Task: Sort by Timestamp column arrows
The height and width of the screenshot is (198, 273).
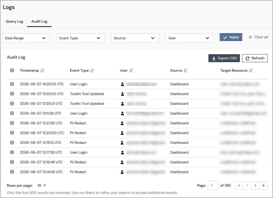Action: (42, 70)
